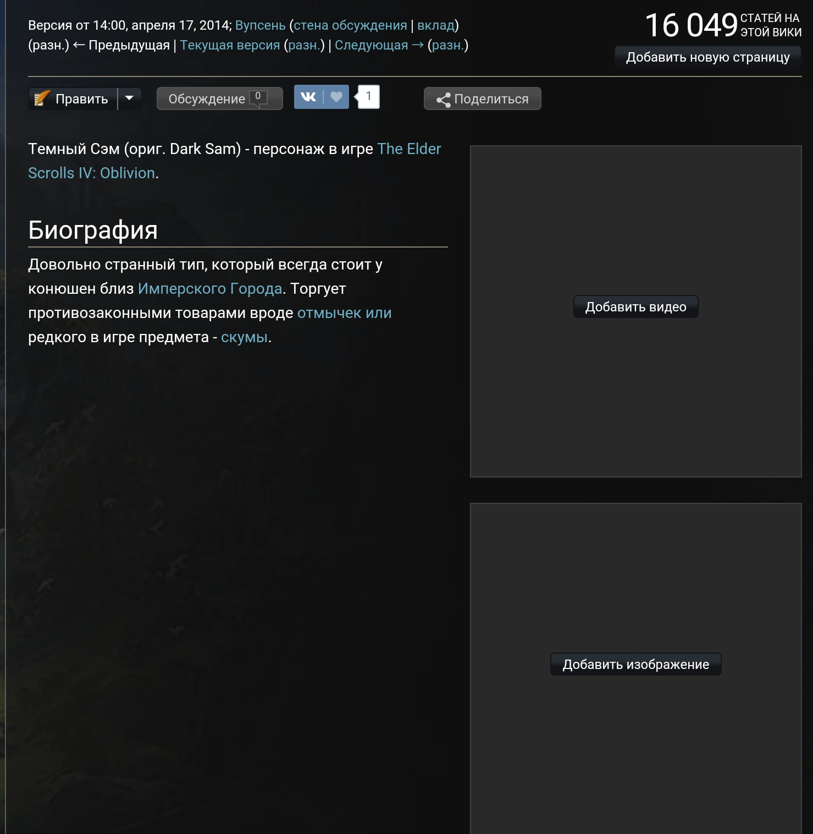The width and height of the screenshot is (813, 834).
Task: Open the Вупсень user profile link
Action: coord(261,25)
